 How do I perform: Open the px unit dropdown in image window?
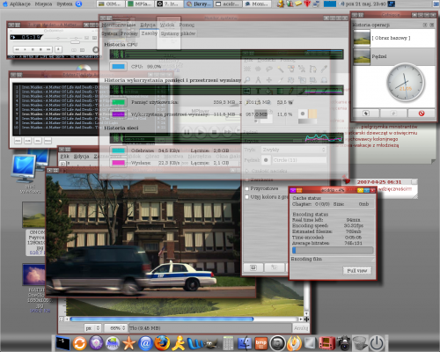(x=92, y=327)
